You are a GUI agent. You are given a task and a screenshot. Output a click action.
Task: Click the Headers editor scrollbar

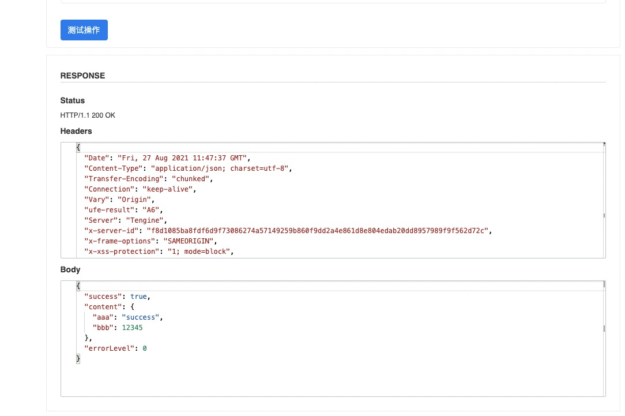604,200
